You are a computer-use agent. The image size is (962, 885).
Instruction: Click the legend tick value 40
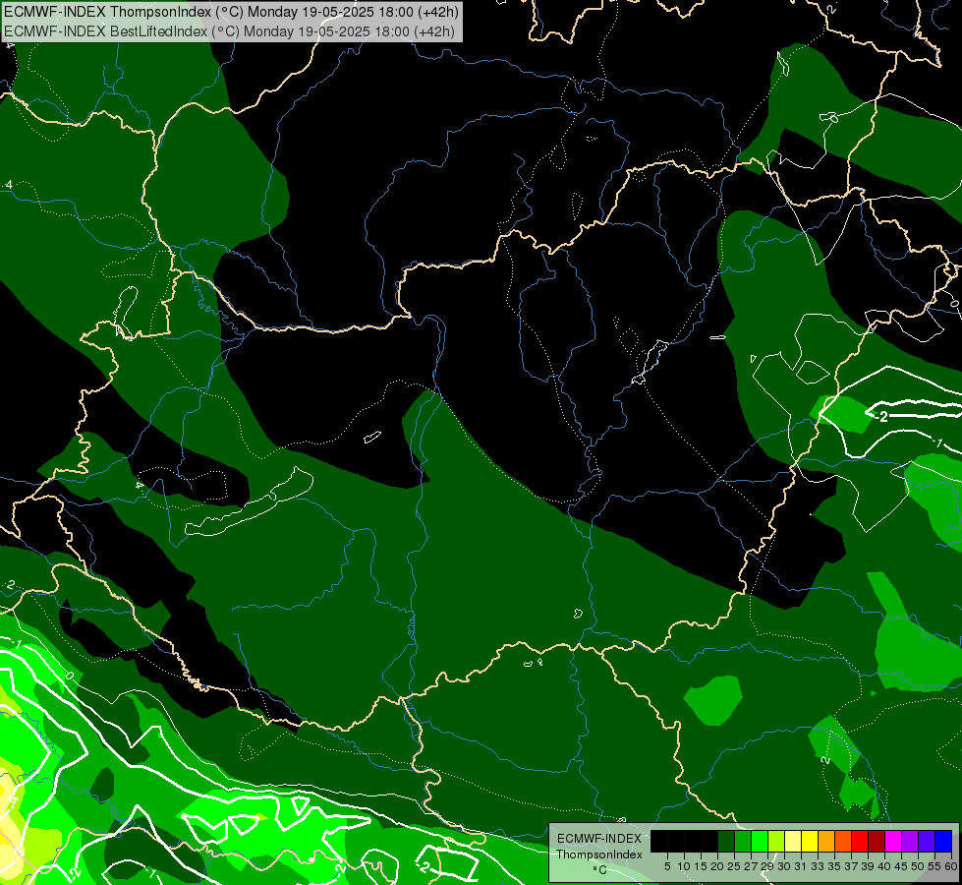pos(884,866)
